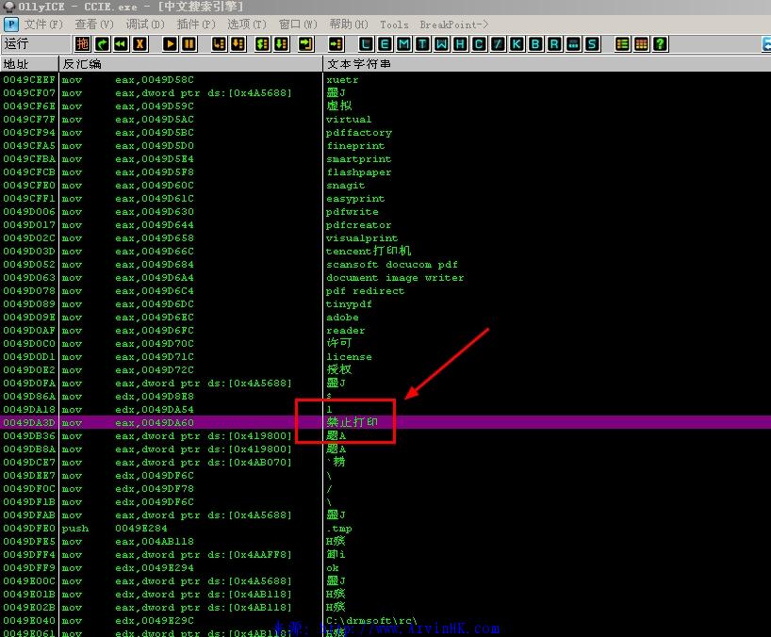771x637 pixels.
Task: Select the highlighted 禁止打印 string row
Action: click(x=385, y=423)
